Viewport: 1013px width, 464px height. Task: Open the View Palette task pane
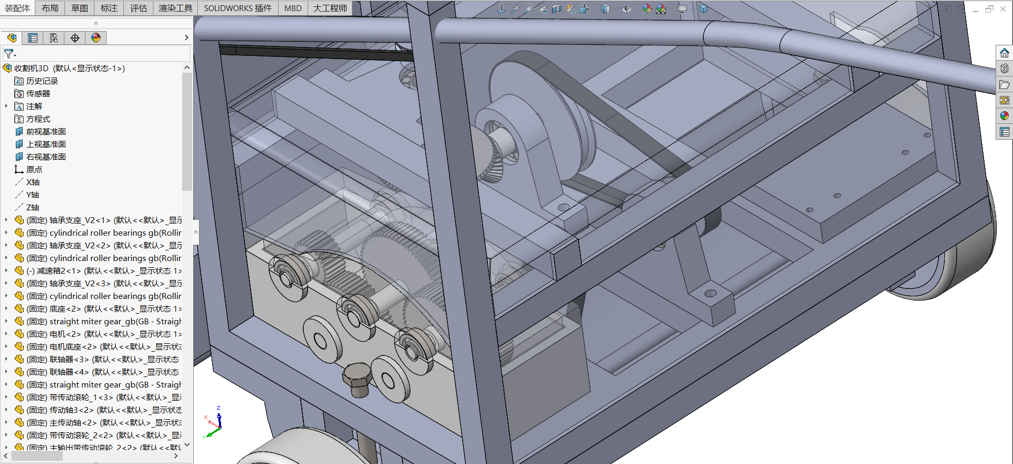(1005, 100)
